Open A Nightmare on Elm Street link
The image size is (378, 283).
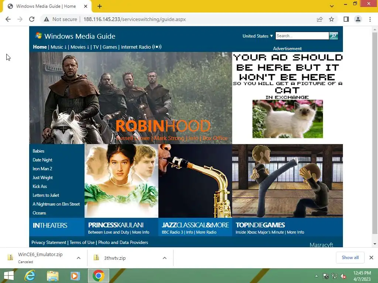[56, 204]
